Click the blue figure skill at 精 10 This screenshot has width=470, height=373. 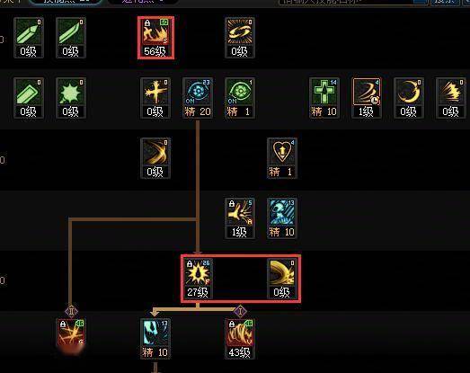click(282, 218)
